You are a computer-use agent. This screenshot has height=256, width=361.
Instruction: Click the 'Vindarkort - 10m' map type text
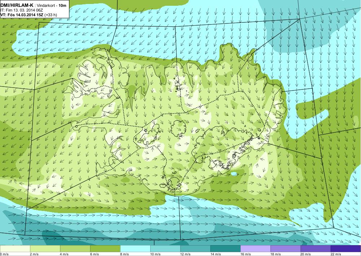click(52, 5)
